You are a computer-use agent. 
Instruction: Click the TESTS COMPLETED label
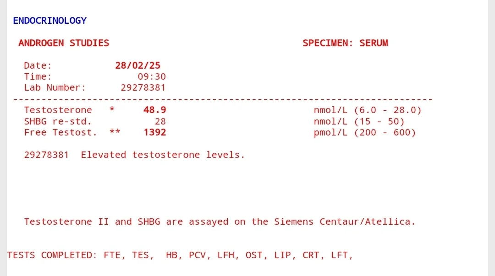click(x=51, y=255)
